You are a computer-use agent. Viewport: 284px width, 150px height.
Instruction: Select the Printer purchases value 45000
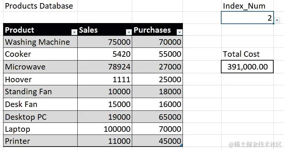(x=157, y=141)
